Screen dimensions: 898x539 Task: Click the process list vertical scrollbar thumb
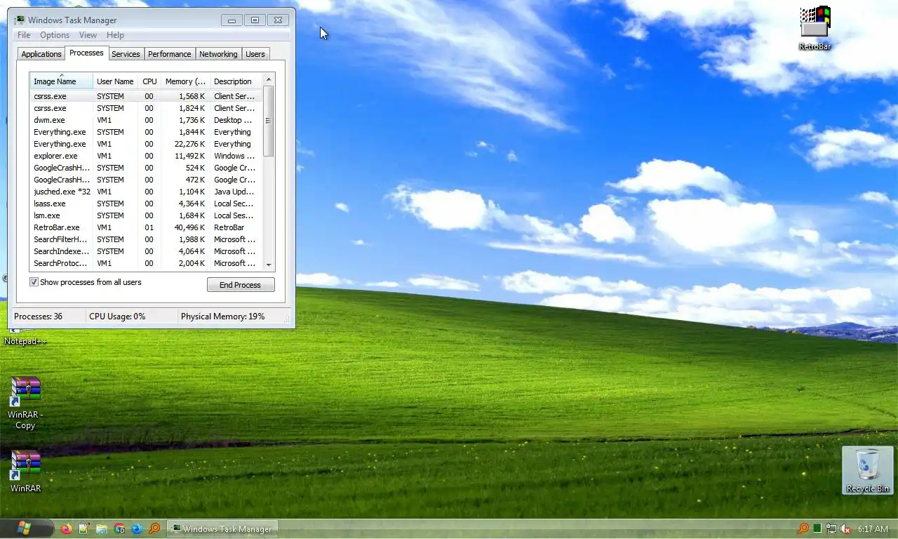click(269, 121)
